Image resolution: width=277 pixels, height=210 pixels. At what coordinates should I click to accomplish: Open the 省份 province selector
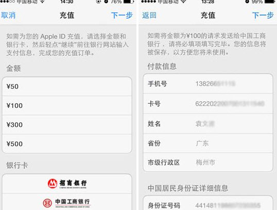(208, 143)
